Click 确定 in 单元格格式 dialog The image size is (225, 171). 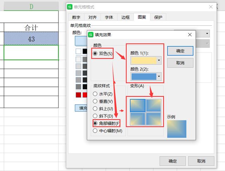173,161
